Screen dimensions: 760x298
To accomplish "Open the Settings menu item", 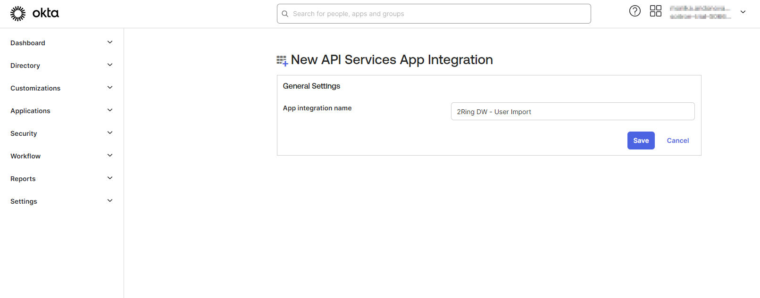I will tap(24, 201).
